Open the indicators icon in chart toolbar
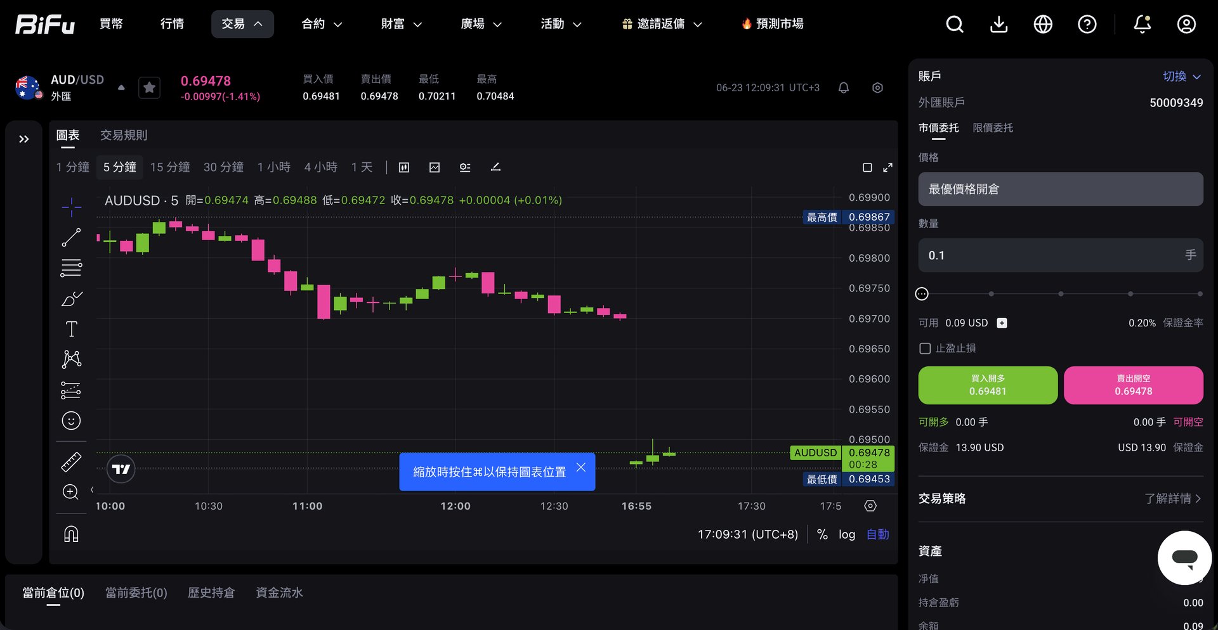 pos(465,167)
